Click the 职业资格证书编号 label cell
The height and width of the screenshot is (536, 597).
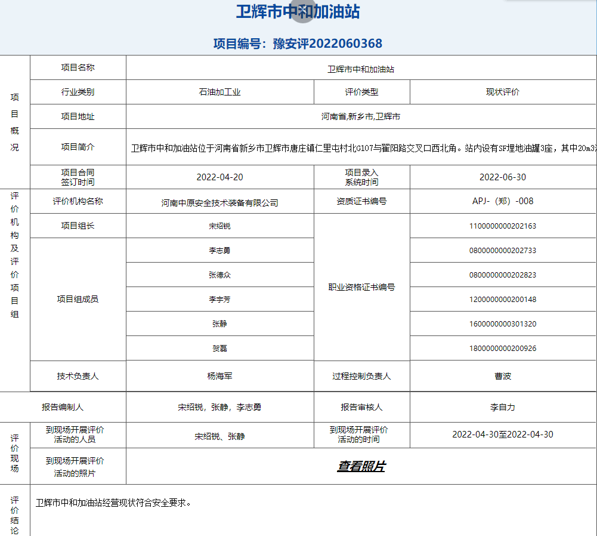pyautogui.click(x=361, y=287)
